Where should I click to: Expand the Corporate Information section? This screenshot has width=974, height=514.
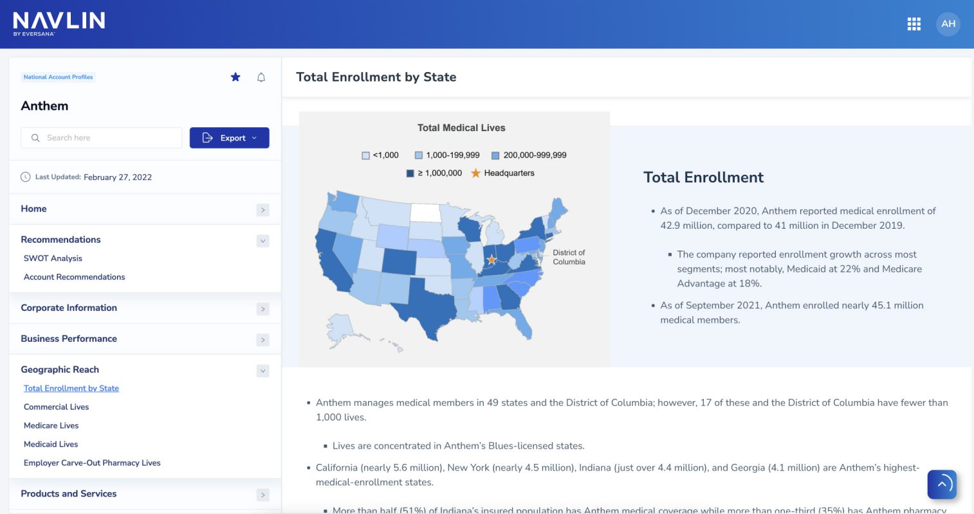262,309
